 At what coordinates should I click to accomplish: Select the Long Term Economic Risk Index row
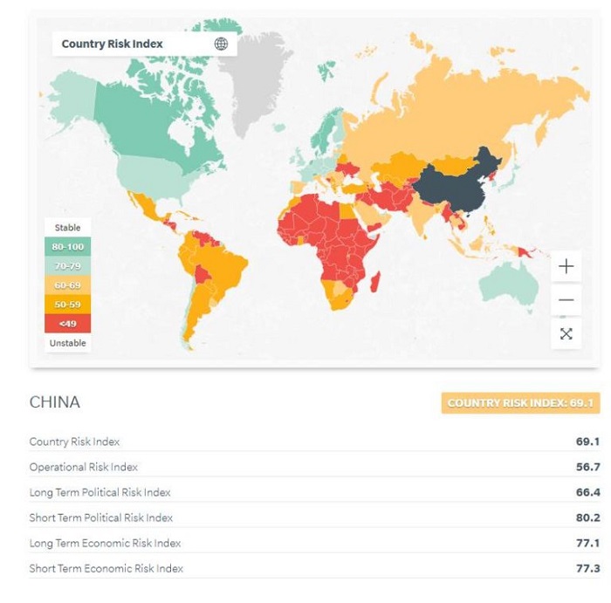click(314, 543)
